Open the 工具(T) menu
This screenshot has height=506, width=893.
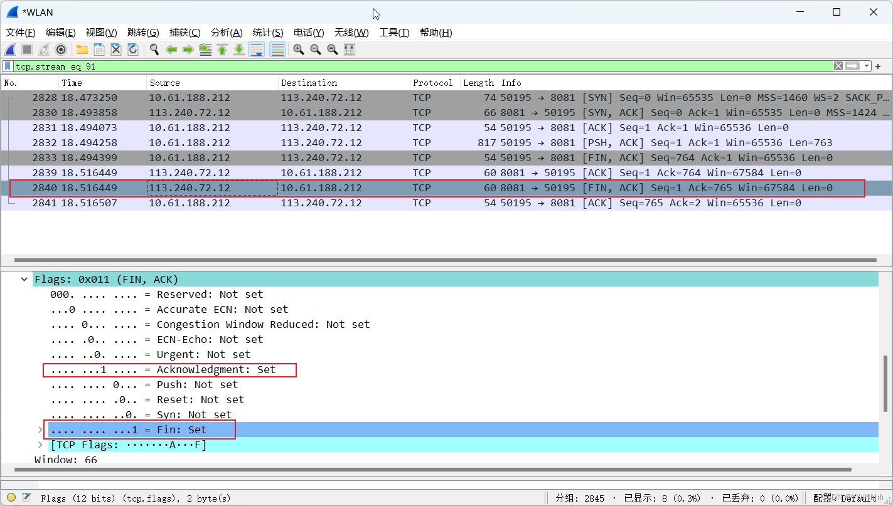click(x=394, y=33)
